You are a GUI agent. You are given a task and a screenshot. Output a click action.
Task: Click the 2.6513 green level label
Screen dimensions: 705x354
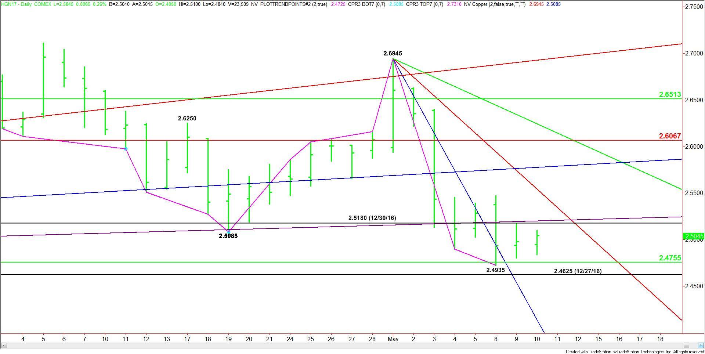pos(670,95)
